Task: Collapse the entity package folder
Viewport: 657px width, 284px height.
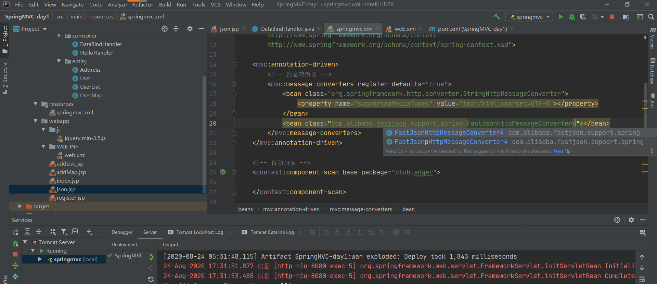Action: click(59, 61)
